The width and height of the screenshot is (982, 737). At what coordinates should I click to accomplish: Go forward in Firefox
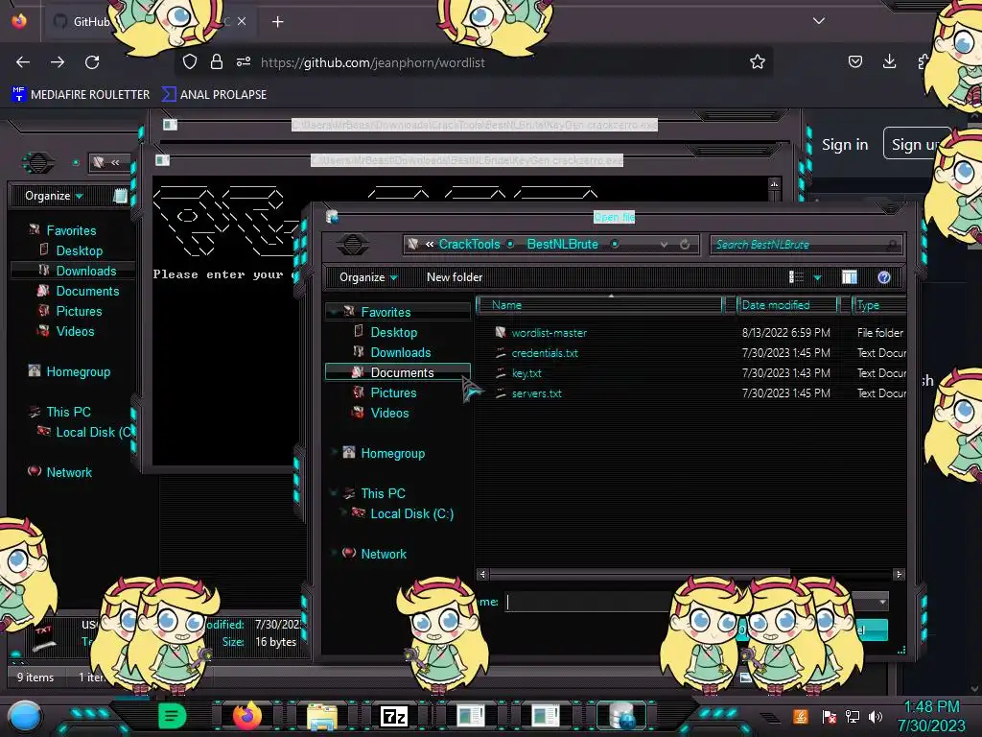tap(58, 62)
